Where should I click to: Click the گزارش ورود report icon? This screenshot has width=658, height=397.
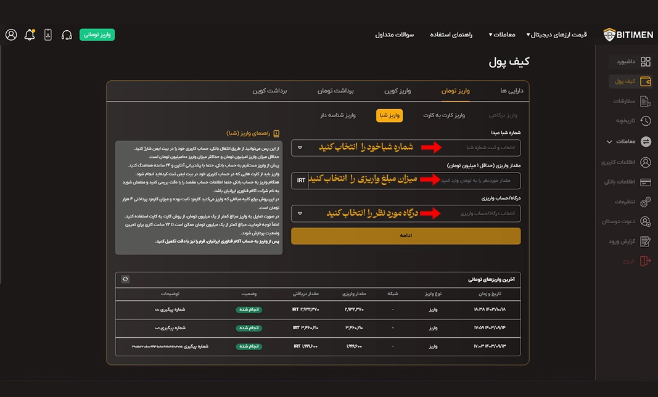[646, 241]
